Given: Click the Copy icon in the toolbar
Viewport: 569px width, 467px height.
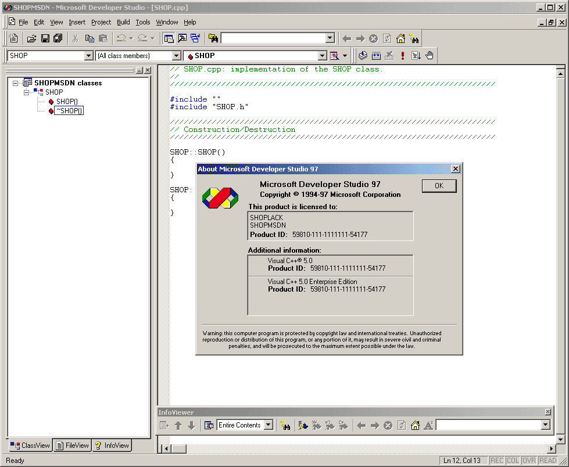Looking at the screenshot, I should click(90, 38).
